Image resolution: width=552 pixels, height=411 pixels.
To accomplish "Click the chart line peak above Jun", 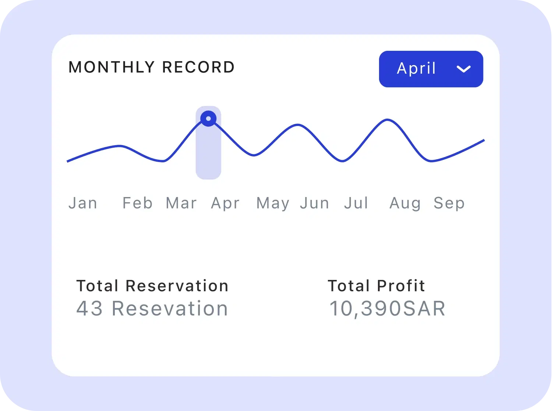I will pyautogui.click(x=298, y=125).
